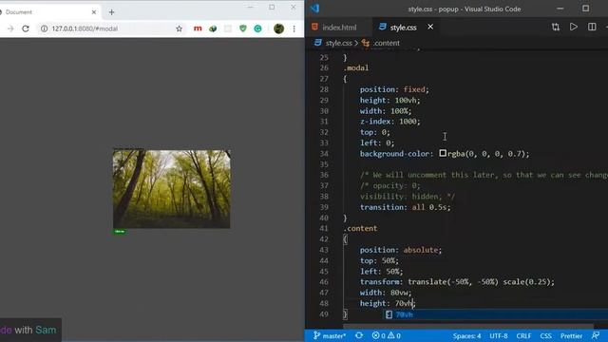Click the Chrome address bar URL
The width and height of the screenshot is (608, 342).
coord(85,28)
